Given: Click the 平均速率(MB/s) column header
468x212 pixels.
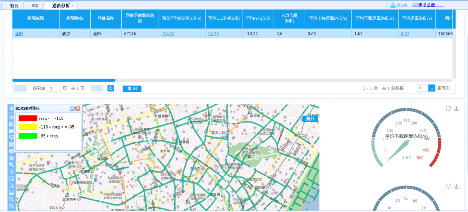Looking at the screenshot, I should click(x=417, y=18).
